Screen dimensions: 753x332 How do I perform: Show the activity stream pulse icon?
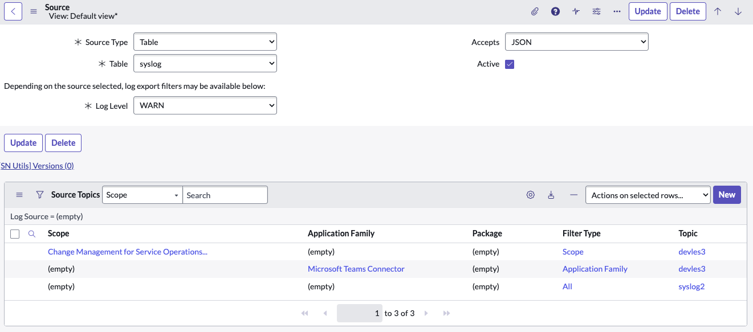576,11
